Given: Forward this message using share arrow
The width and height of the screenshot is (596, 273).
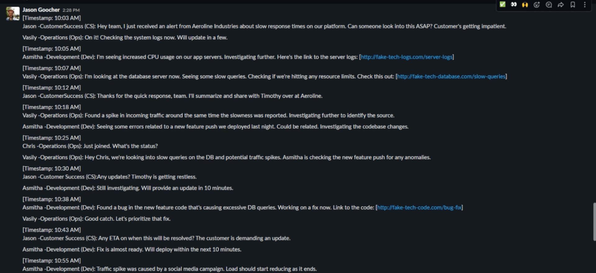Looking at the screenshot, I should point(561,5).
